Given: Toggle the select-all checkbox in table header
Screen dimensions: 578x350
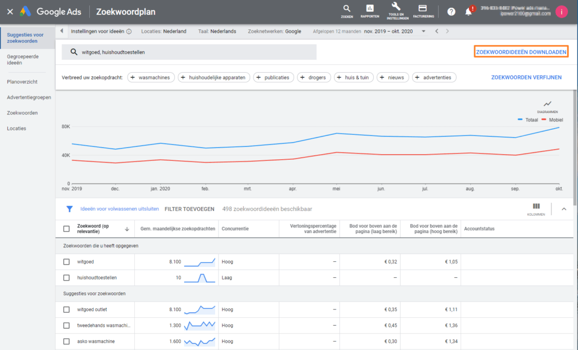Looking at the screenshot, I should click(67, 229).
